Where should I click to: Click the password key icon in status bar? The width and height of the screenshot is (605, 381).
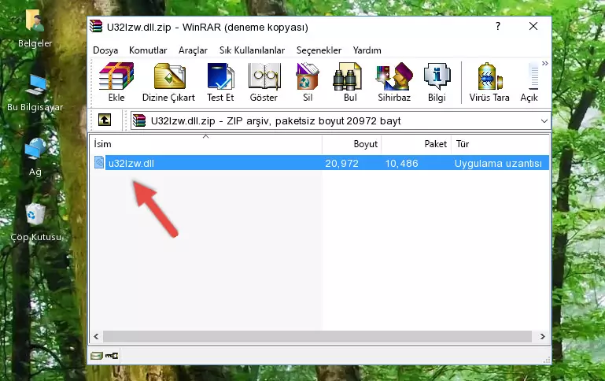112,356
